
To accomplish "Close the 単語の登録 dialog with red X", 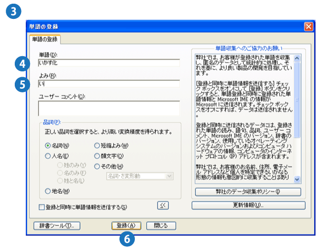I will (x=308, y=27).
